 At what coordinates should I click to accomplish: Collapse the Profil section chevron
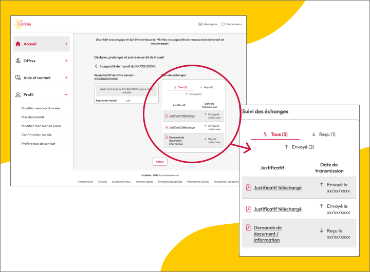[x=66, y=95]
